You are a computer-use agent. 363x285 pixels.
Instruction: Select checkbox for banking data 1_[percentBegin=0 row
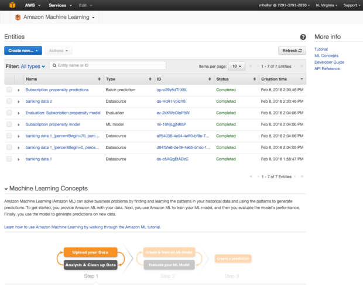(9, 147)
